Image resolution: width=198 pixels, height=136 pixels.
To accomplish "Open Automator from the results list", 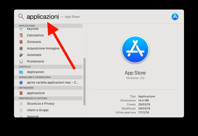I will click(x=48, y=55).
